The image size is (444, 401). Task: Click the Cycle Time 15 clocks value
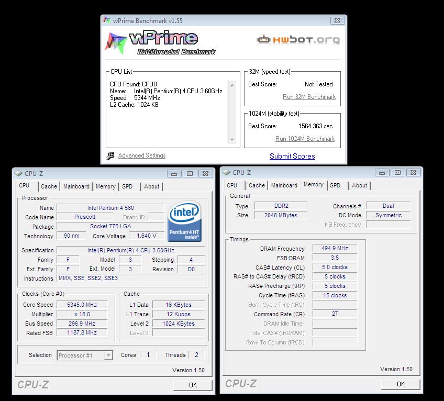point(335,295)
